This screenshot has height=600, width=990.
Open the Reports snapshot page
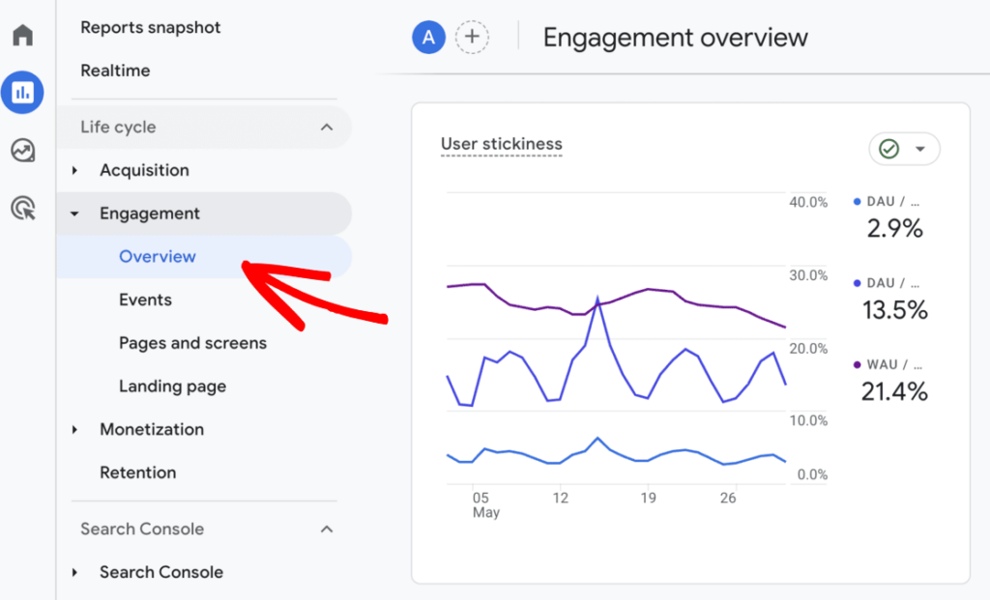tap(150, 27)
